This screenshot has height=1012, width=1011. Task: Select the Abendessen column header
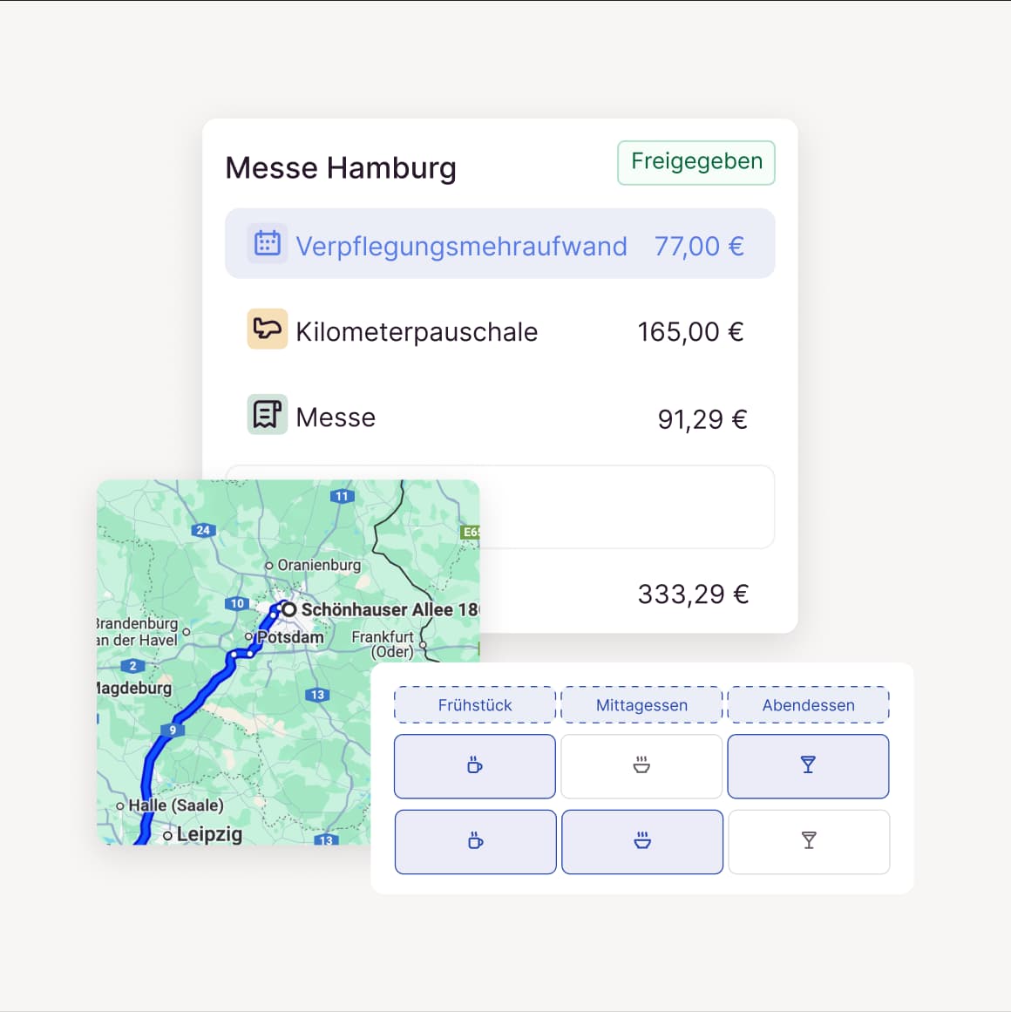(x=808, y=705)
